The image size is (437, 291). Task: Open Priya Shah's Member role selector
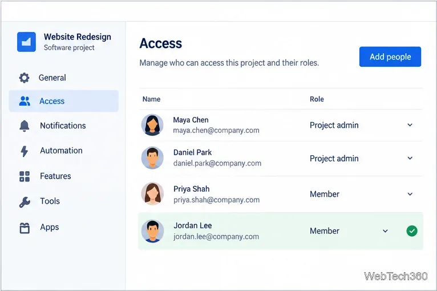tap(361, 194)
